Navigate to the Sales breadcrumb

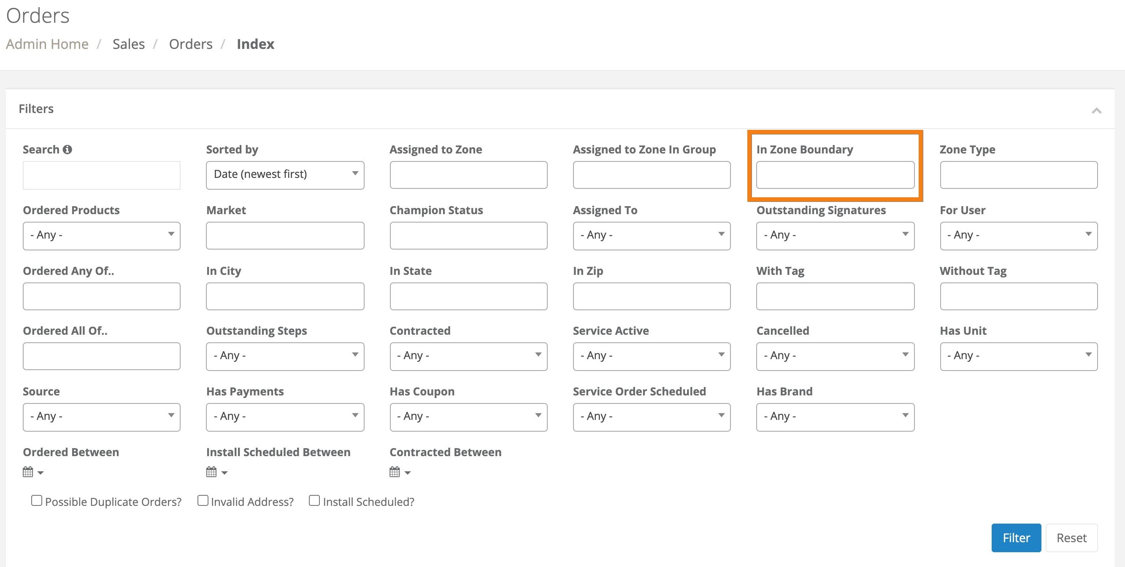tap(128, 44)
